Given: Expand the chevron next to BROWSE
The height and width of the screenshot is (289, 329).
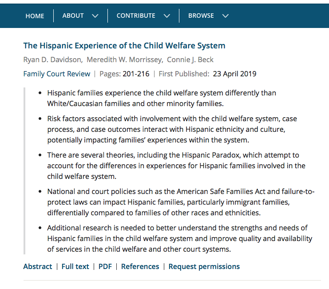Looking at the screenshot, I should click(226, 16).
